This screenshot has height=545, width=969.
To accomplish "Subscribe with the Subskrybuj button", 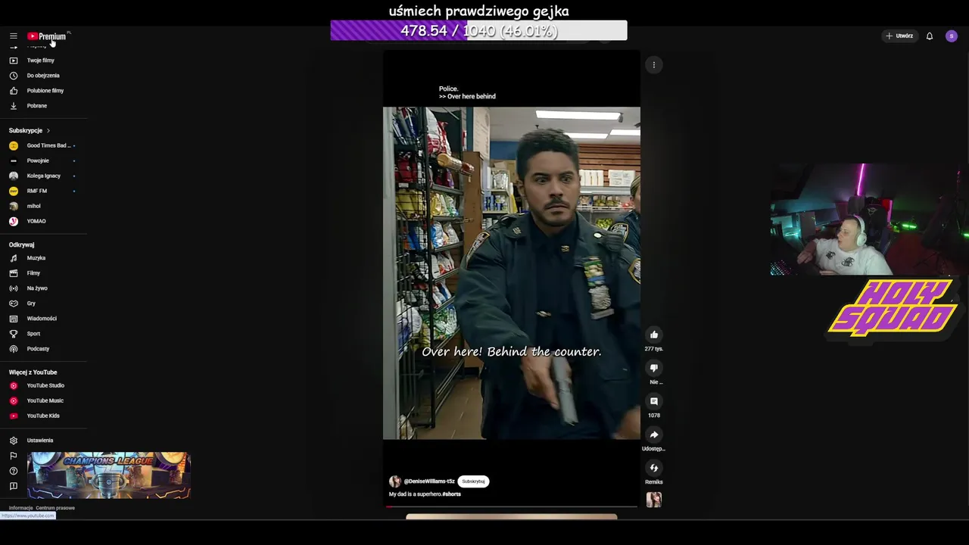I will [x=473, y=481].
